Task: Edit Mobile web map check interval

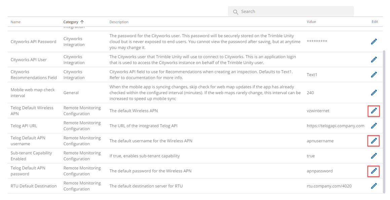Action: click(374, 93)
